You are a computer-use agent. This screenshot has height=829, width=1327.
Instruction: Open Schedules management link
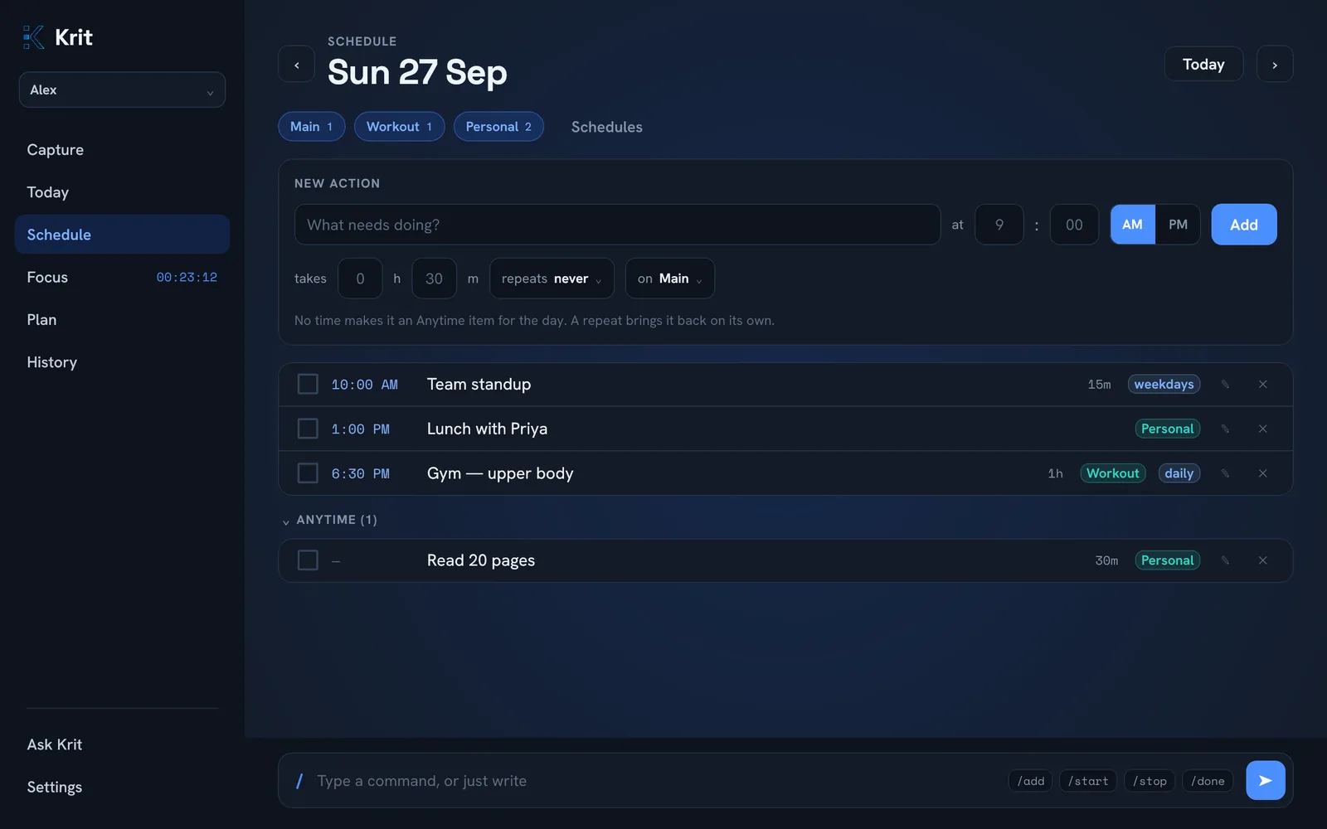606,127
